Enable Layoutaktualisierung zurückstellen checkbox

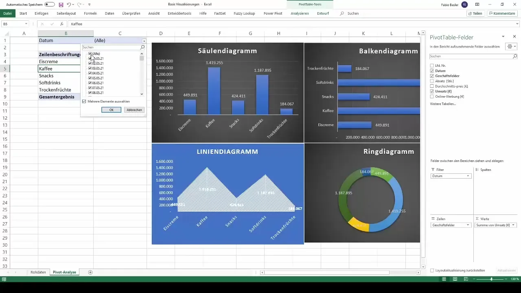tap(432, 270)
